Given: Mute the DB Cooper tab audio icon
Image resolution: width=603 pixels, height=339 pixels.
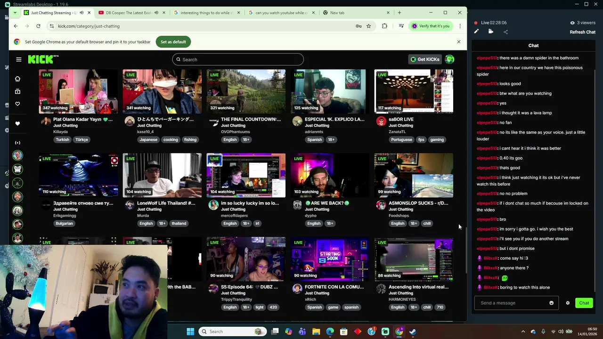Looking at the screenshot, I should 156,13.
